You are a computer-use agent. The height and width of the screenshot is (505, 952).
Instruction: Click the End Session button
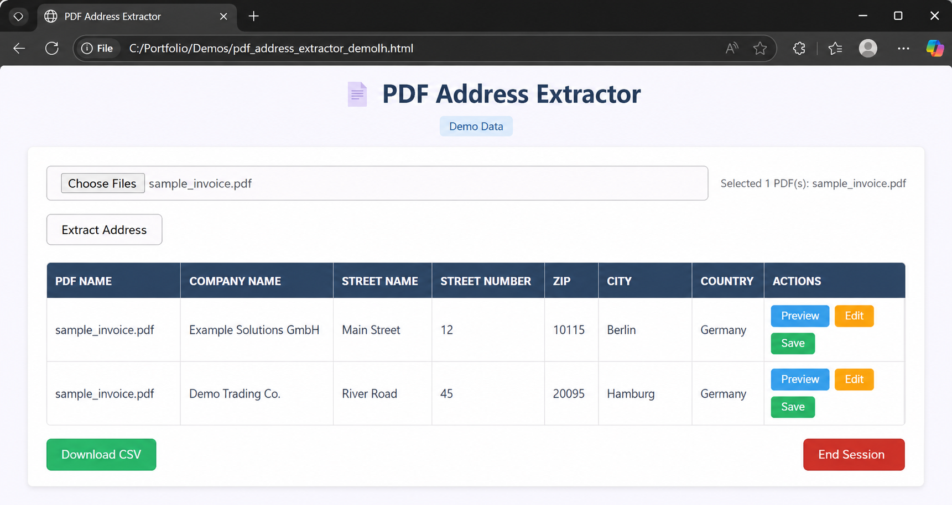point(854,455)
